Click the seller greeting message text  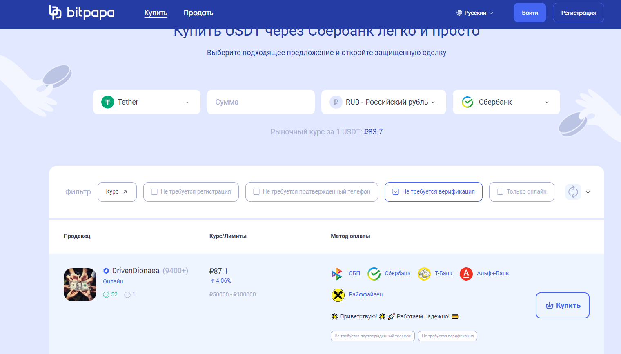[x=395, y=316]
